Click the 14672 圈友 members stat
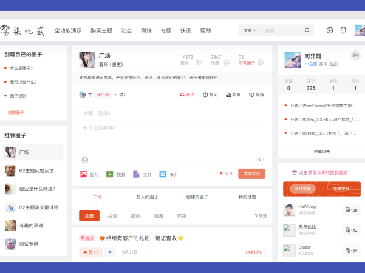 click(x=191, y=60)
